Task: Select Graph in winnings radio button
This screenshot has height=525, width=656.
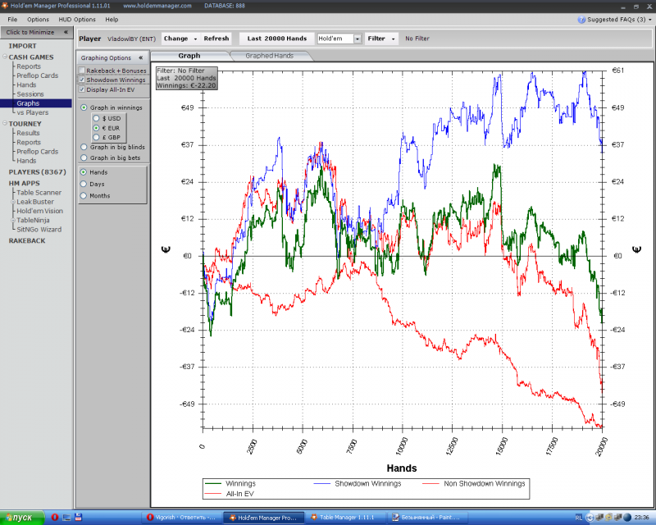Action: (x=84, y=107)
